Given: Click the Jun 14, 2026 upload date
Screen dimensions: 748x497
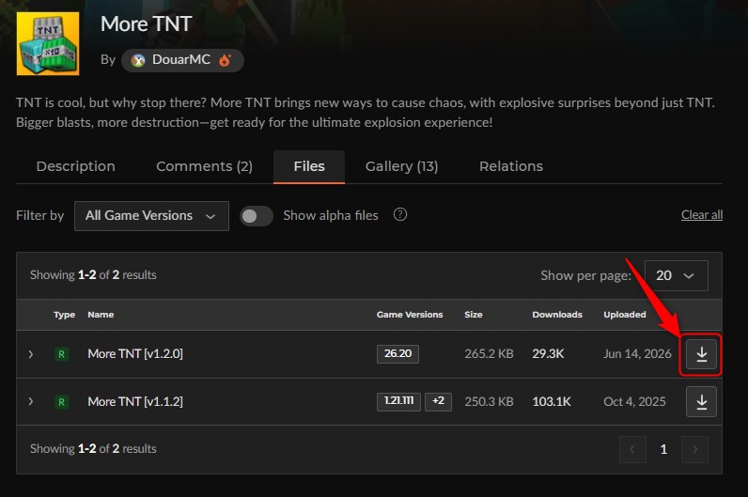Looking at the screenshot, I should [x=637, y=353].
